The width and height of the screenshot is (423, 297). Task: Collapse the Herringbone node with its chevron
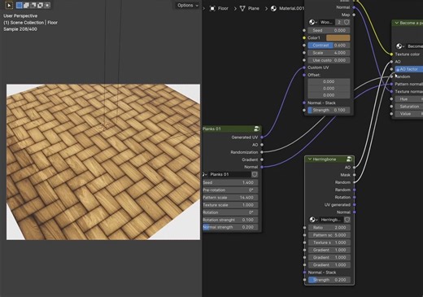click(310, 159)
